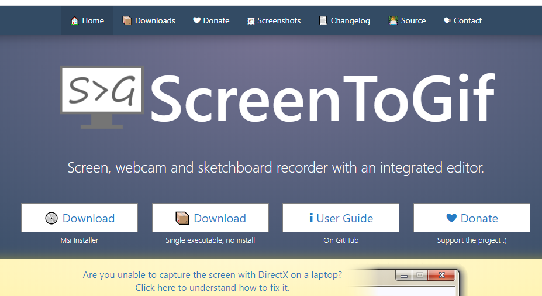Open the Screenshots navigation item
The height and width of the screenshot is (296, 542).
pyautogui.click(x=274, y=20)
